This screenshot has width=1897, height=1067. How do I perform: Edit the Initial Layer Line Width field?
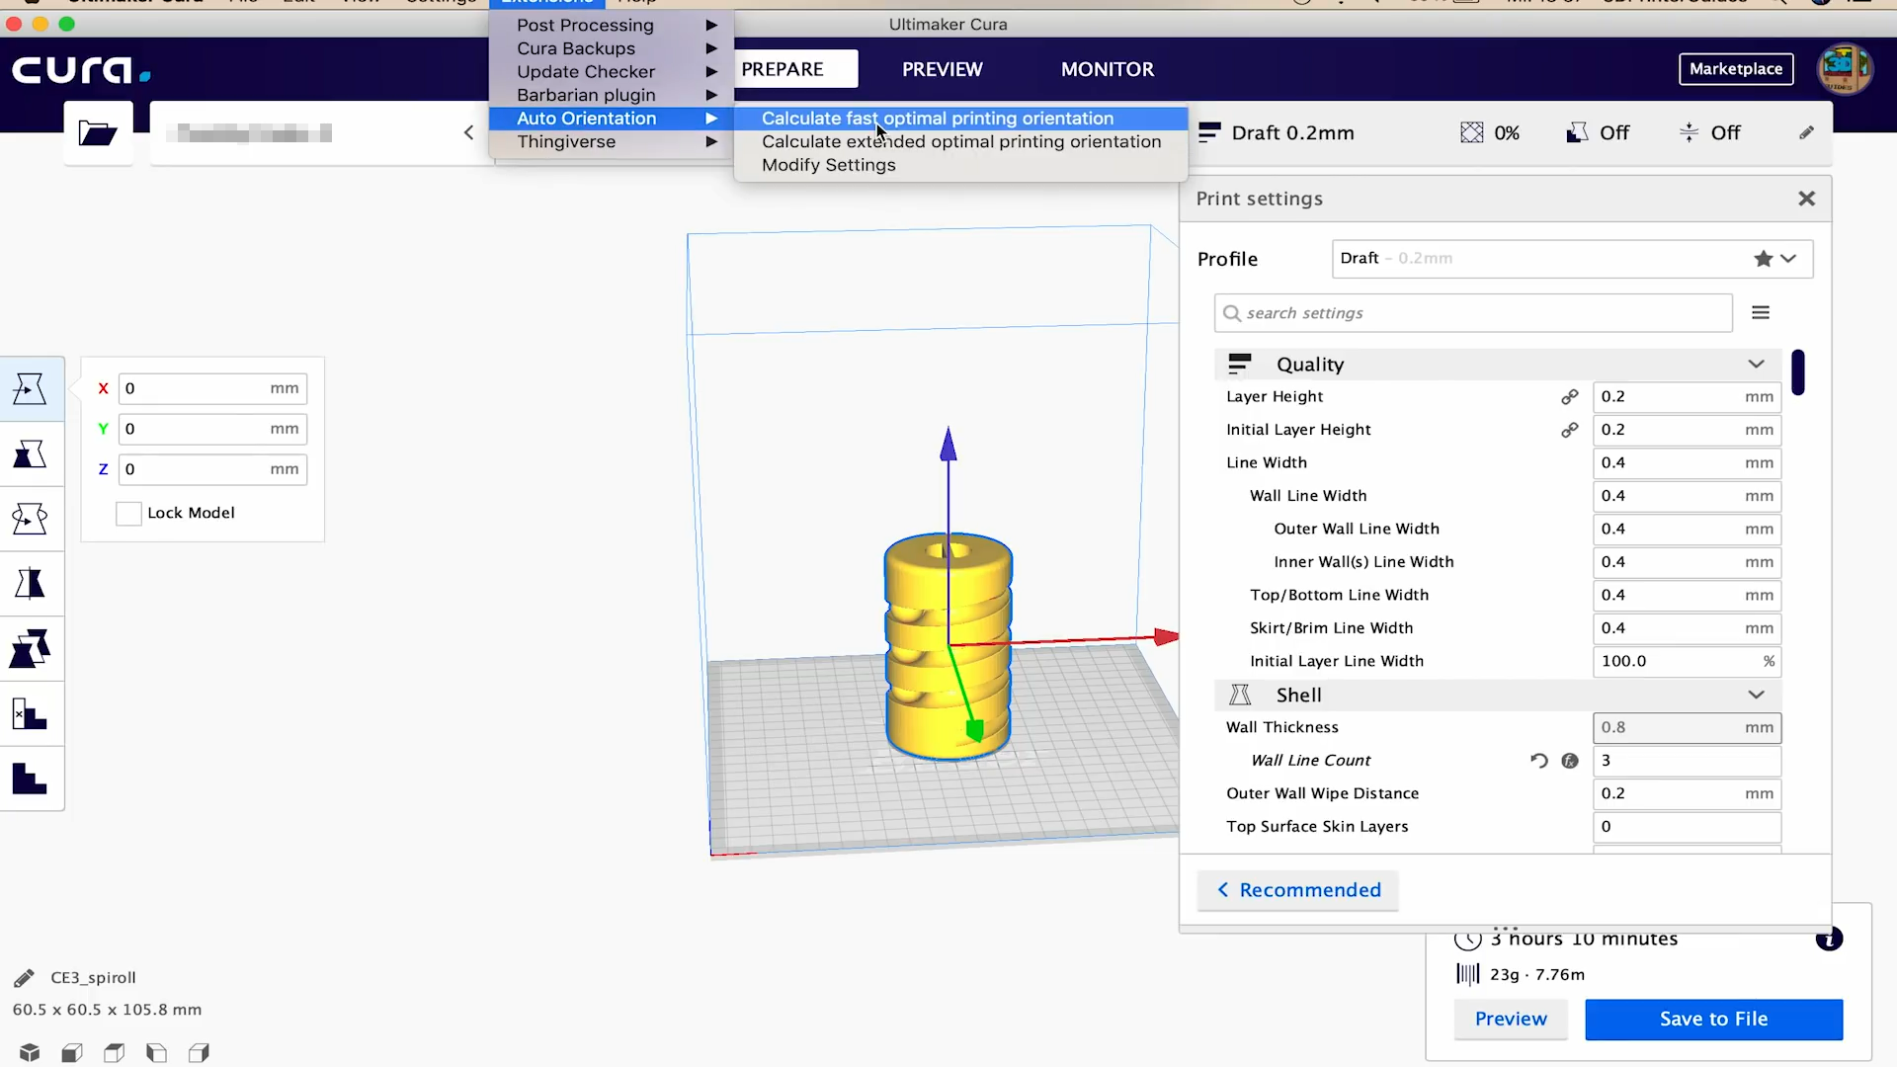click(x=1687, y=662)
